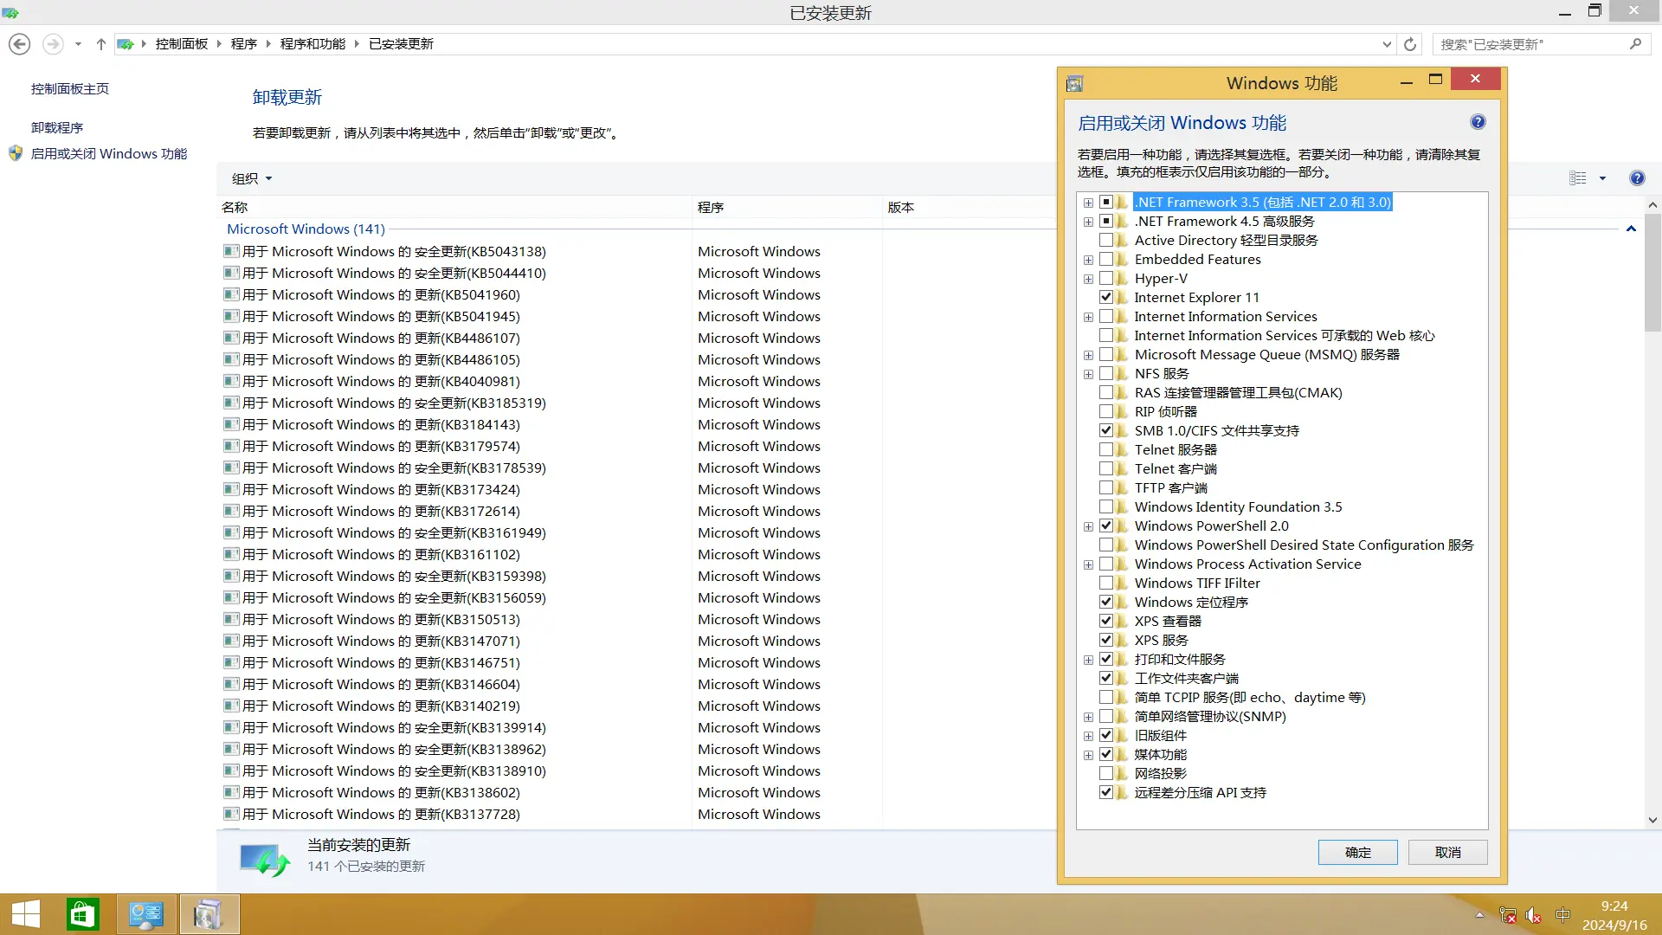Show hidden tray icons arrow

click(x=1480, y=915)
